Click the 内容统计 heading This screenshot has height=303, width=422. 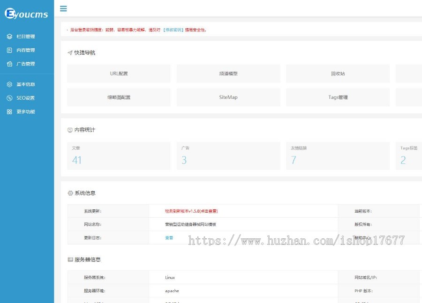pyautogui.click(x=85, y=130)
